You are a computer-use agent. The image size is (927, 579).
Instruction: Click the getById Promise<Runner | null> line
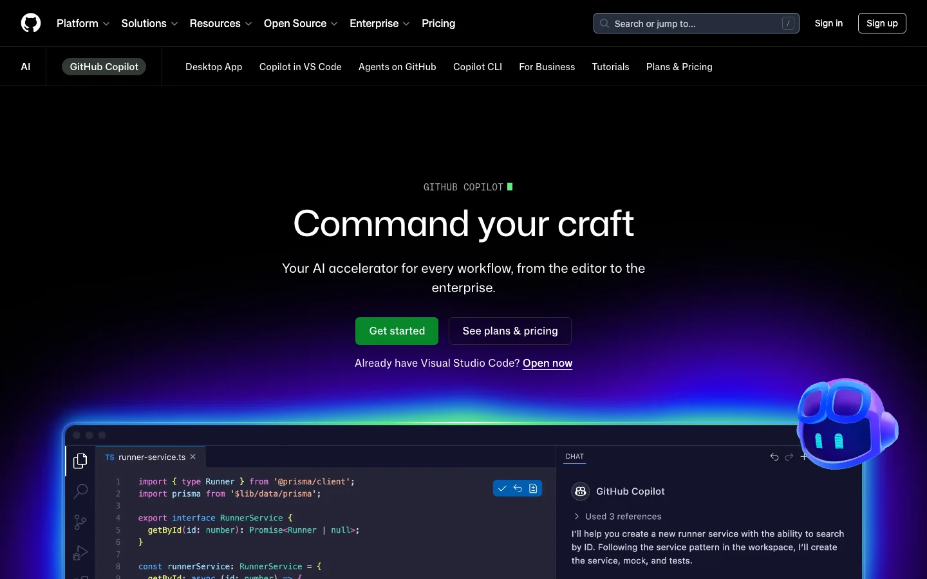pos(254,530)
